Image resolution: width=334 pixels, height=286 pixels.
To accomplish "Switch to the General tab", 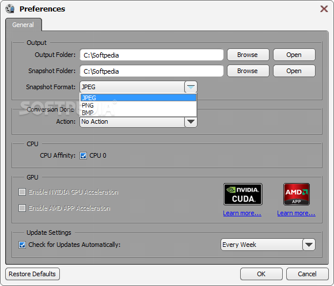I will [x=23, y=25].
